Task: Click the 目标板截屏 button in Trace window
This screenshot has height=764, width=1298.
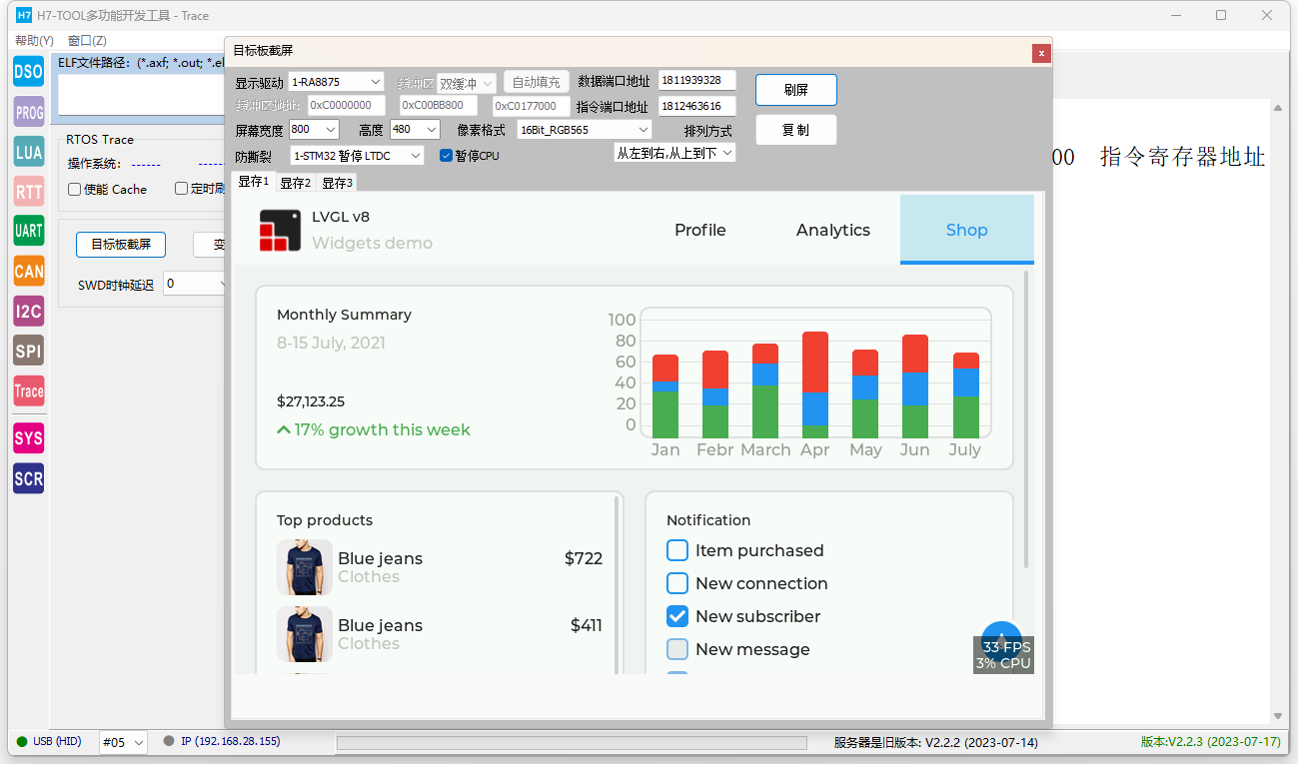Action: coord(121,245)
